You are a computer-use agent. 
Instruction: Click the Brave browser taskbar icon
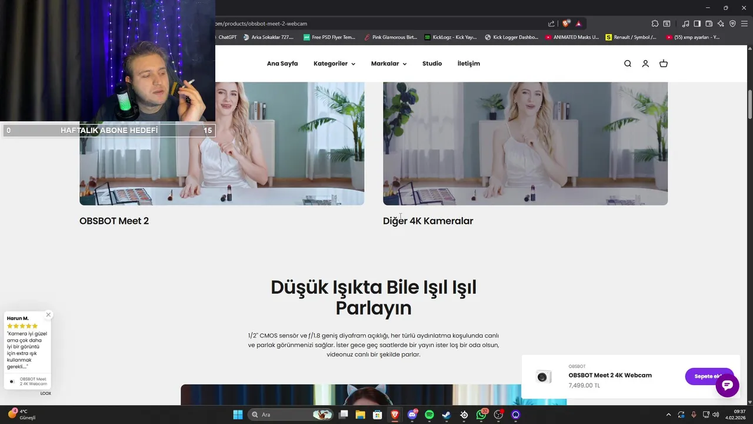point(395,415)
